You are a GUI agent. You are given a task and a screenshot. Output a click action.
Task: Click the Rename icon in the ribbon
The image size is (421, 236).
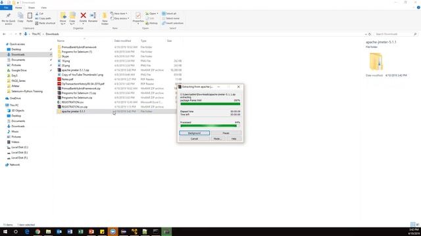(x=93, y=16)
